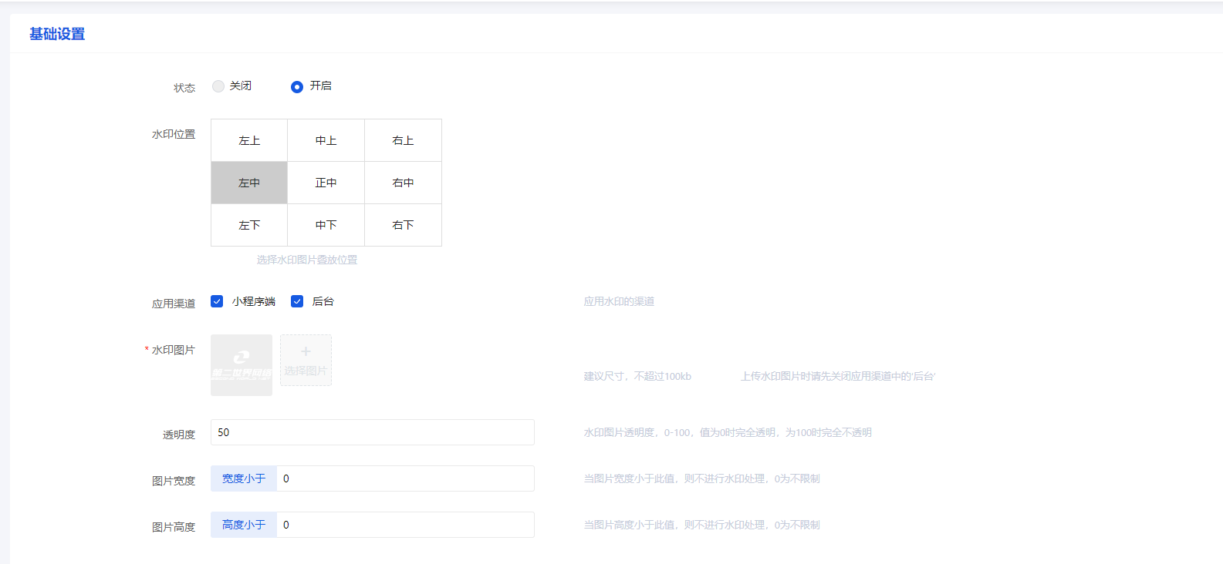Select the highlighted 左中 position cell
Screen dimensions: 1223x564
tap(249, 183)
